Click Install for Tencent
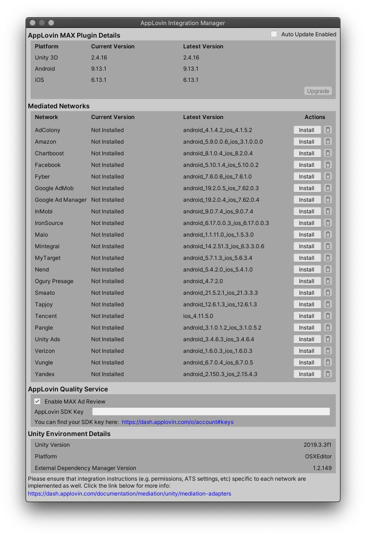366x536 pixels. pos(307,316)
